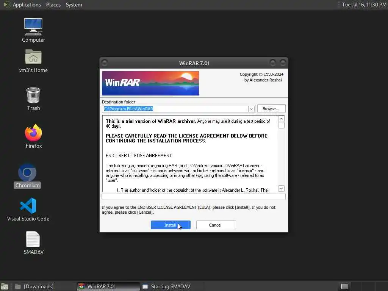
Task: Click the Cancel button in WinRAR installer
Action: [x=216, y=225]
